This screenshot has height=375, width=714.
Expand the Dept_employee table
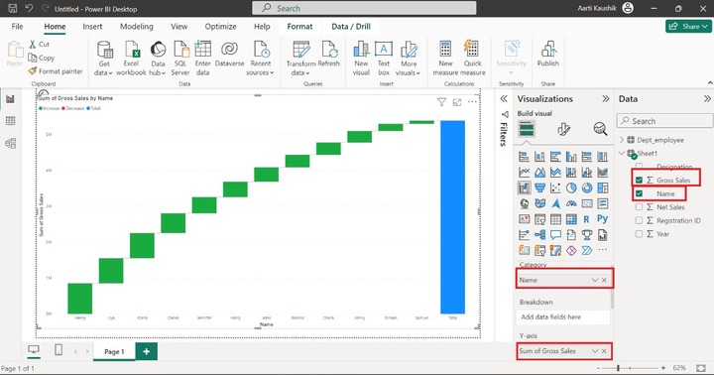coord(622,140)
